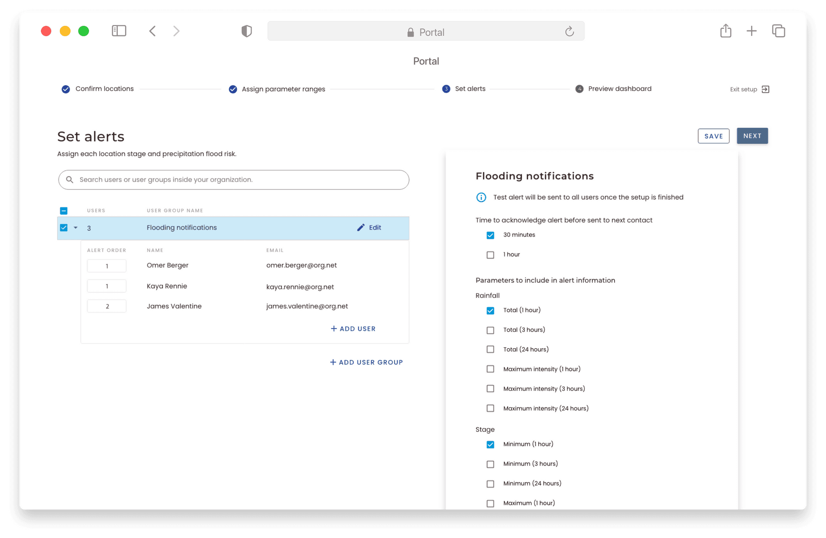The height and width of the screenshot is (538, 826).
Task: Click James Valentine's alert order field
Action: click(x=107, y=306)
